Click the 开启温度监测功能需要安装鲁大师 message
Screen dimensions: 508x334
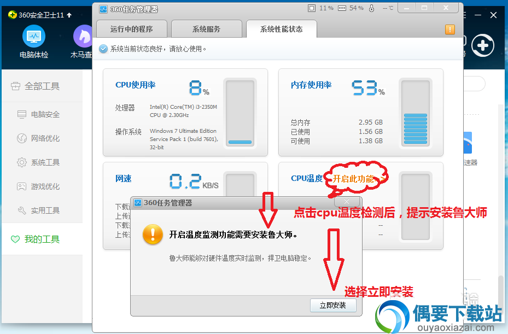[233, 235]
